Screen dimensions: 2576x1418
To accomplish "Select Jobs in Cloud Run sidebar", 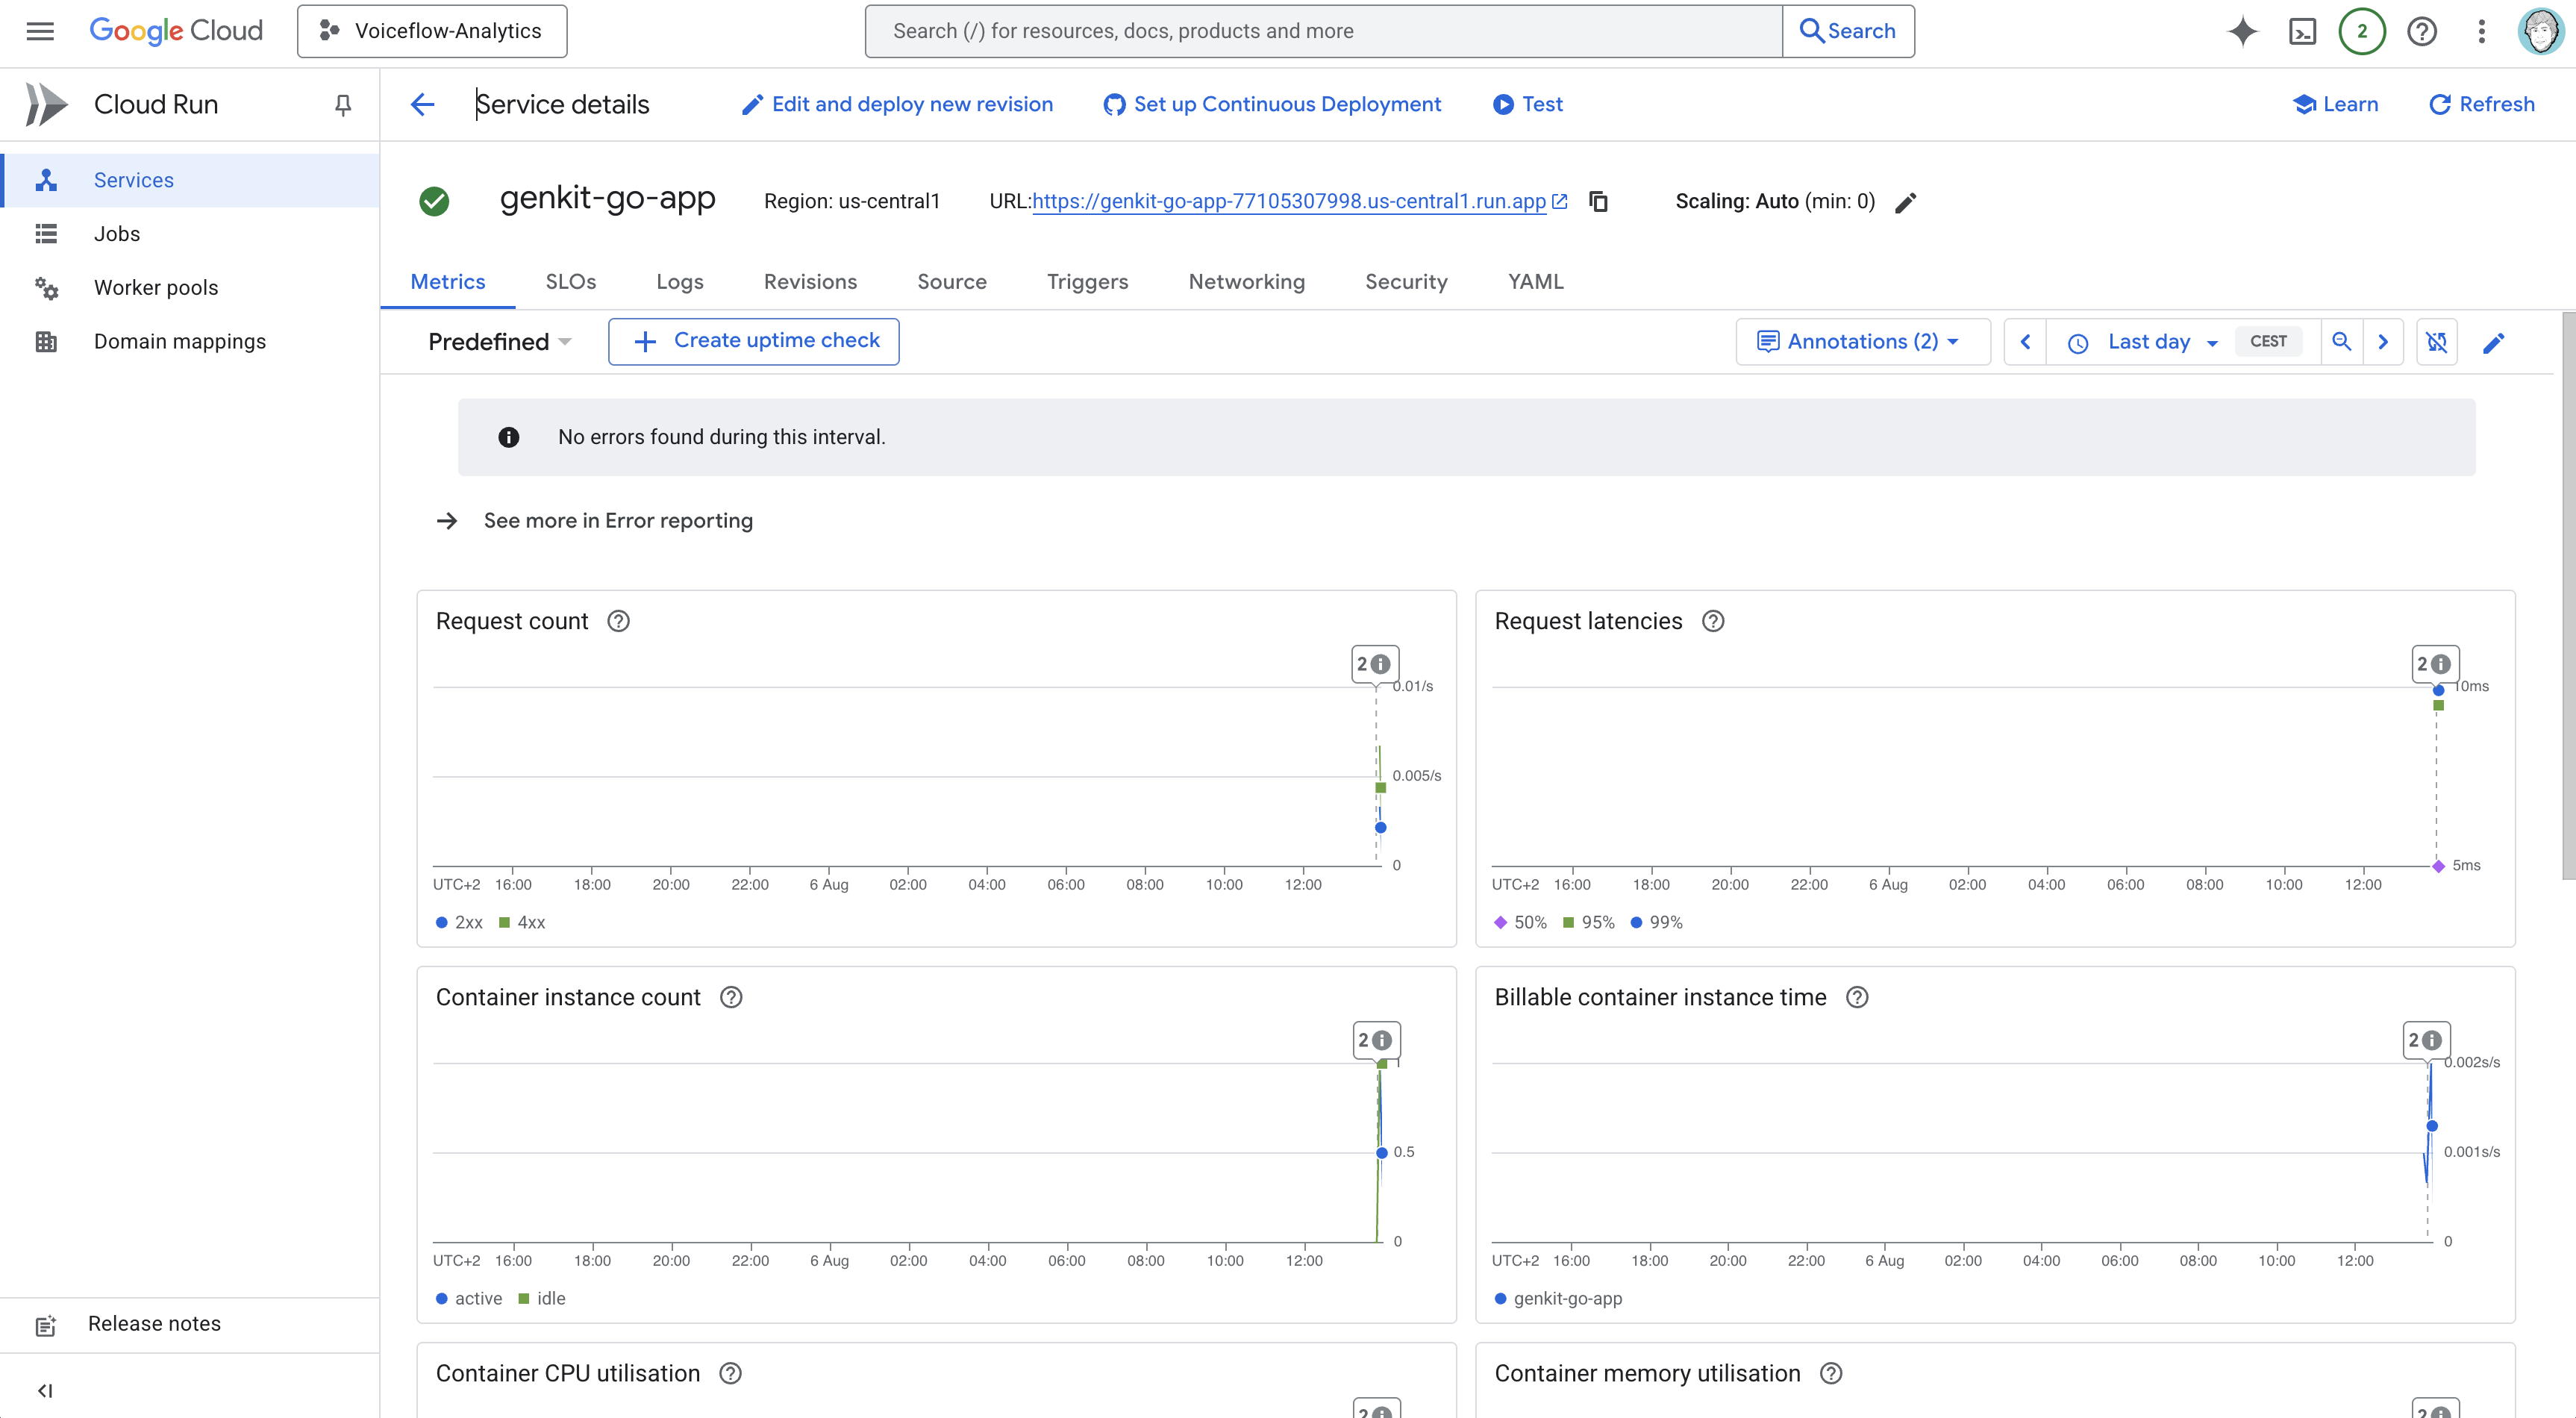I will 190,234.
